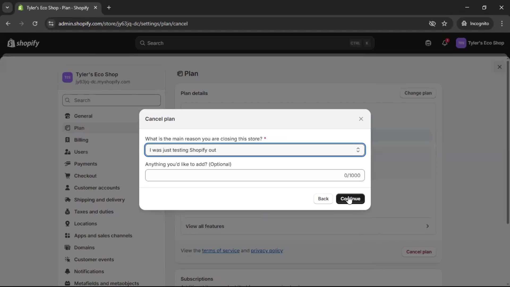Open the Tyler's Eco Shop account menu
The width and height of the screenshot is (510, 287).
pyautogui.click(x=480, y=43)
